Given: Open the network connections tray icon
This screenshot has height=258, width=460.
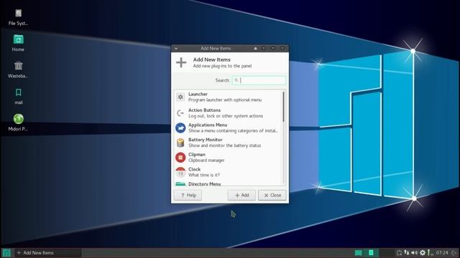Looking at the screenshot, I should click(x=407, y=252).
